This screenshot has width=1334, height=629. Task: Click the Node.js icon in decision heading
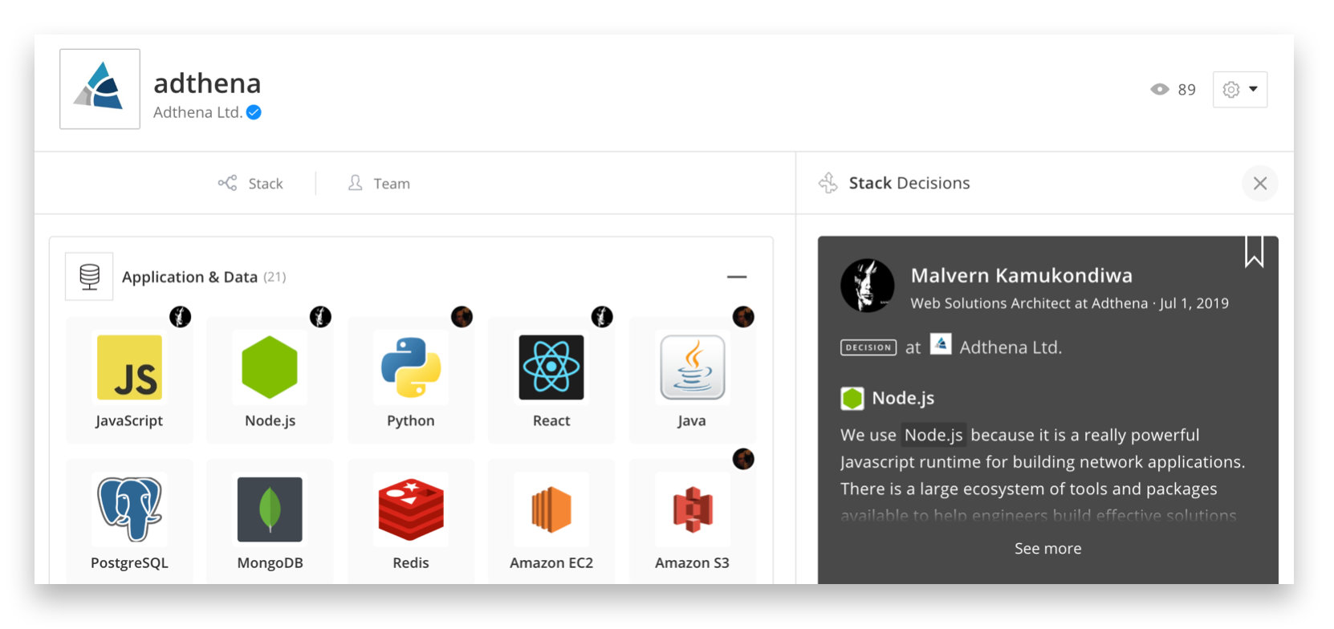[x=852, y=398]
